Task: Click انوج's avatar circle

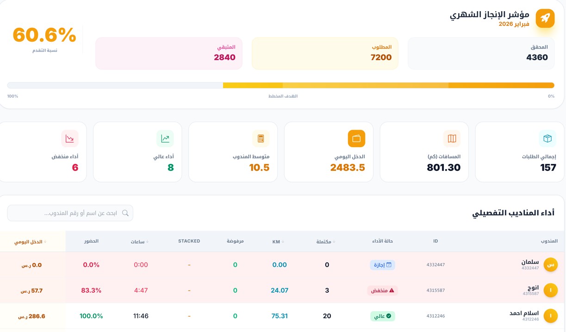Action: point(550,290)
